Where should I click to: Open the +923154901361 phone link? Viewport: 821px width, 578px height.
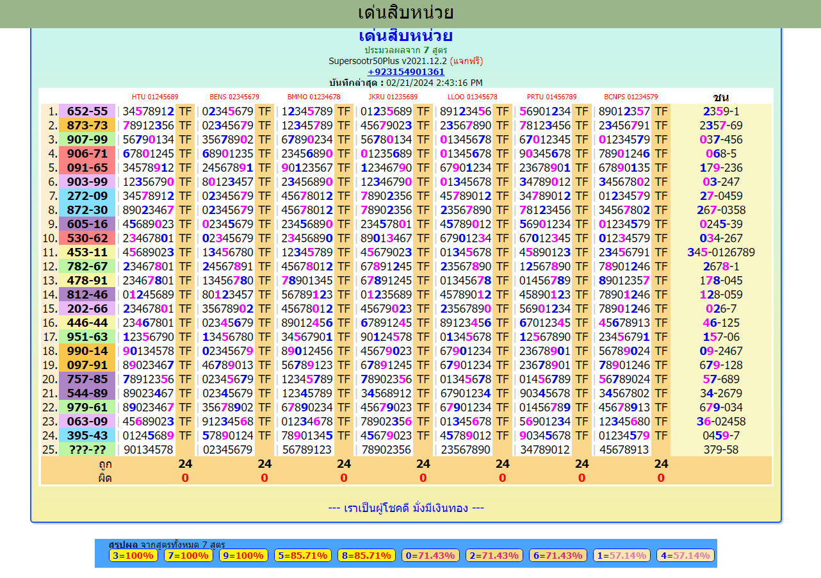(x=406, y=72)
